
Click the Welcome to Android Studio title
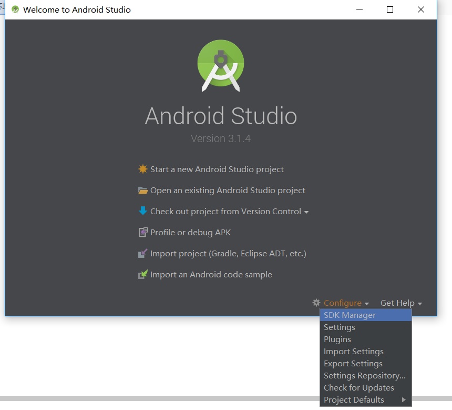click(x=77, y=10)
